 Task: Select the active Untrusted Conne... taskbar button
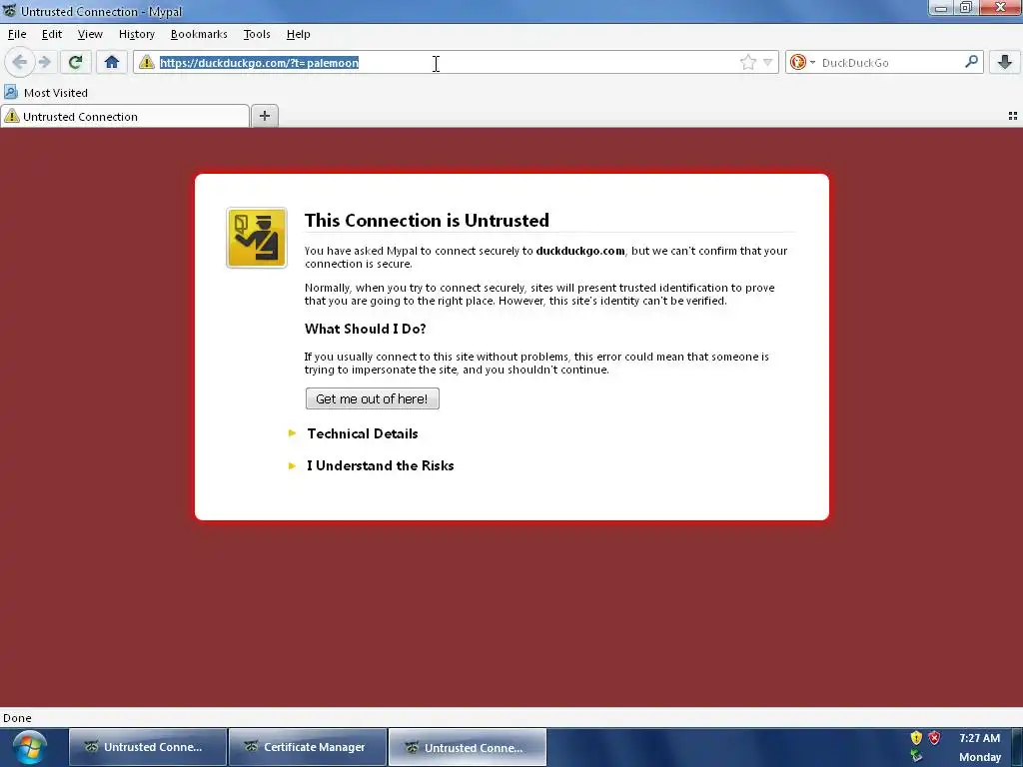tap(468, 747)
